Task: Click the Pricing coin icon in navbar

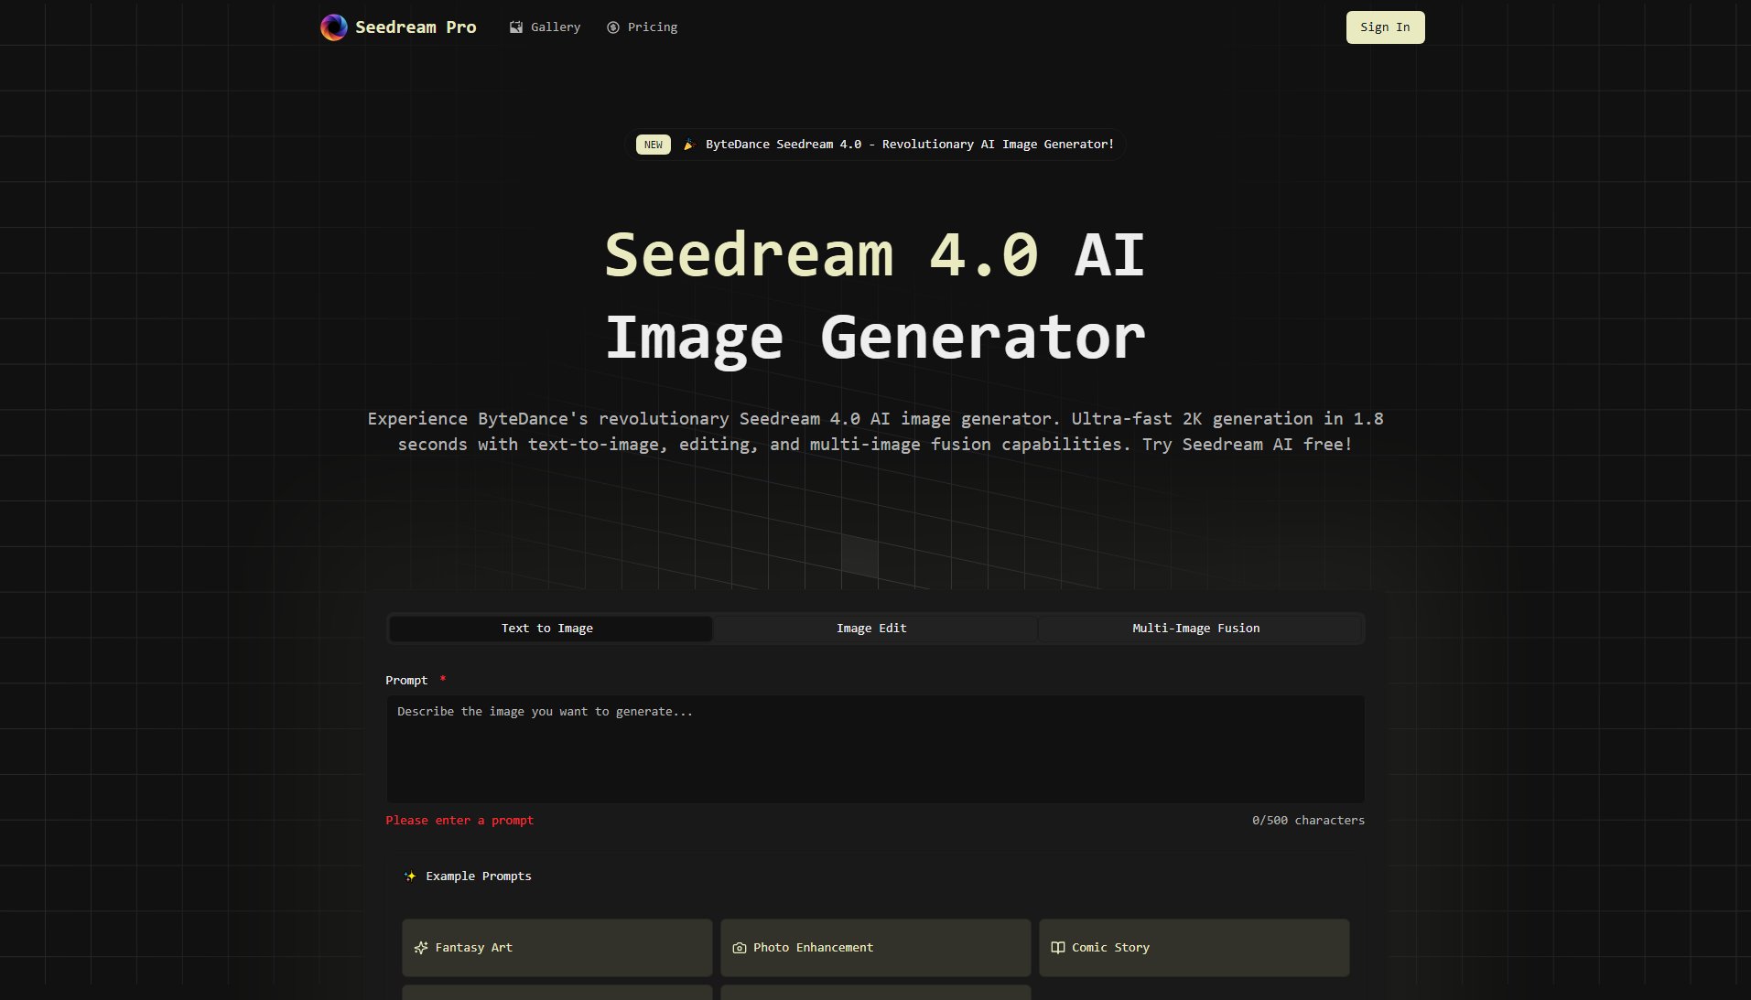Action: (613, 27)
